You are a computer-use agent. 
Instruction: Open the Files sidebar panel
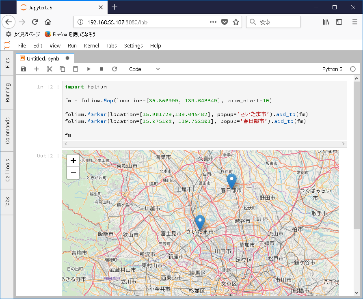tap(7, 63)
